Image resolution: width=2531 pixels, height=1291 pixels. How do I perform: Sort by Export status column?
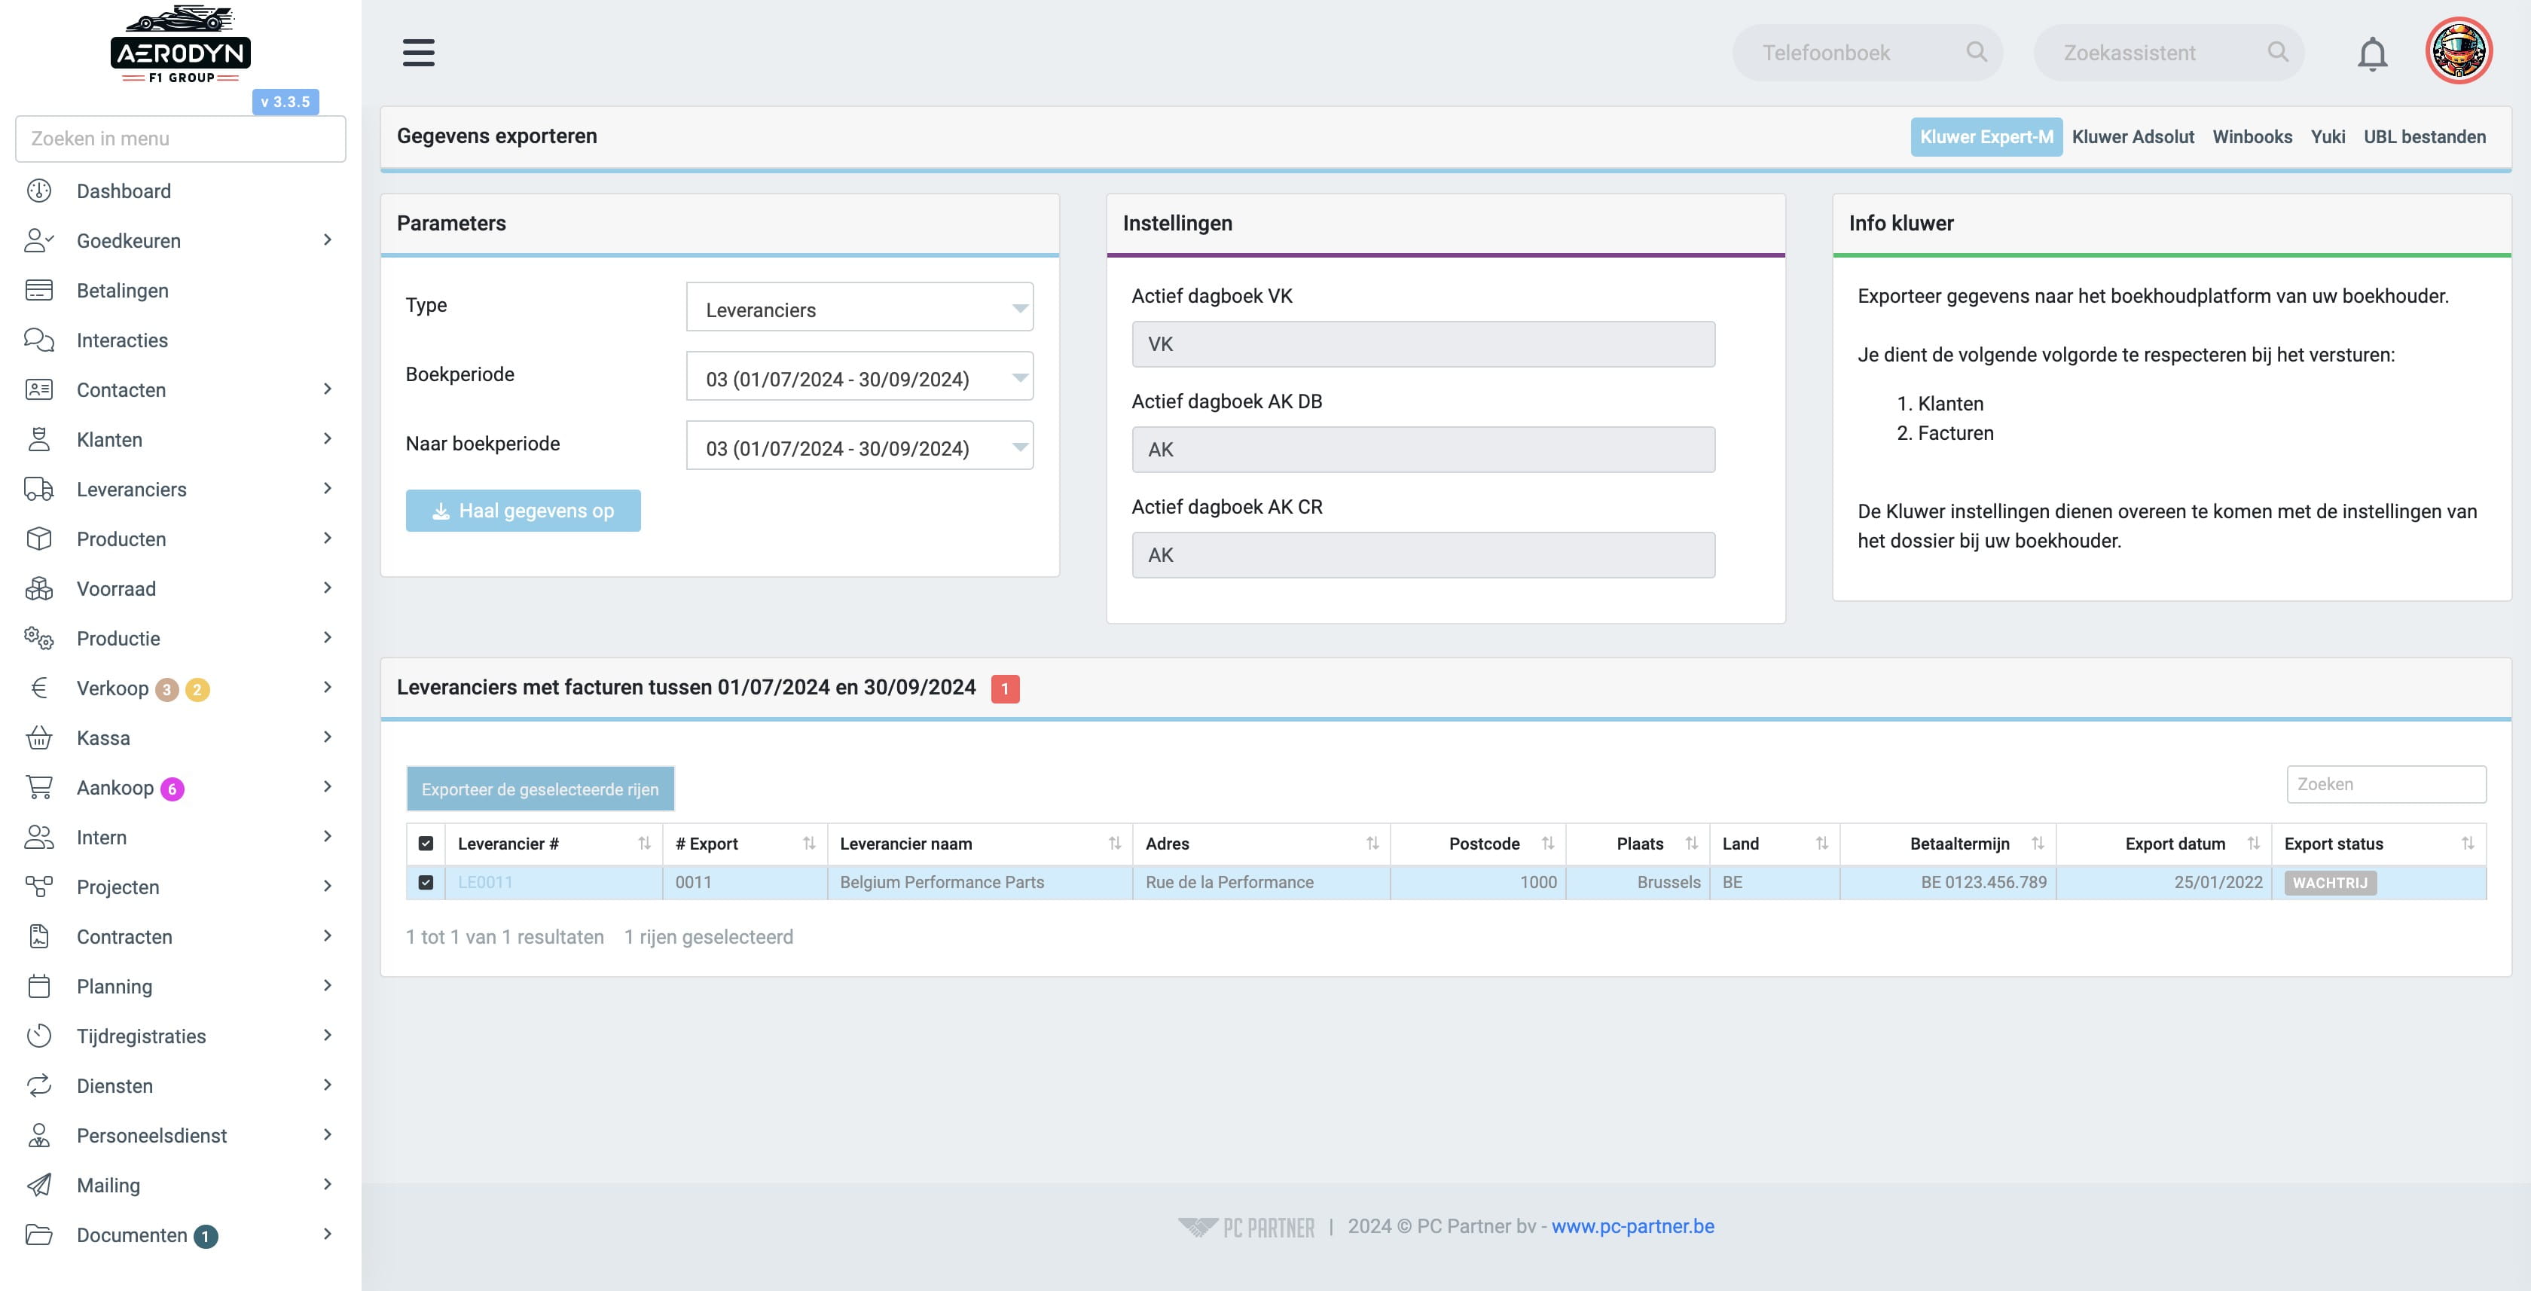(2379, 843)
